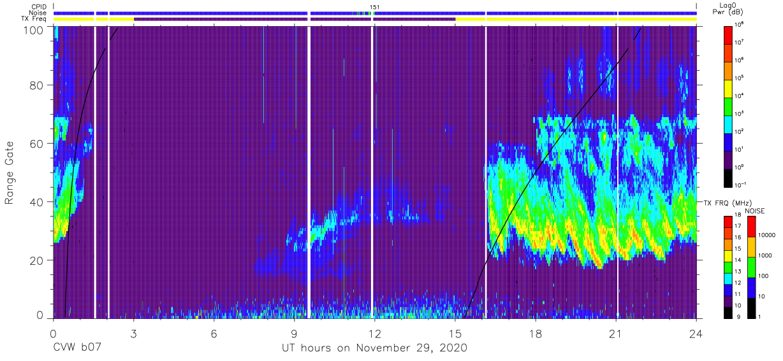Click the 1000 label on NOISE colorbar
This screenshot has height=361, width=783.
click(x=766, y=255)
